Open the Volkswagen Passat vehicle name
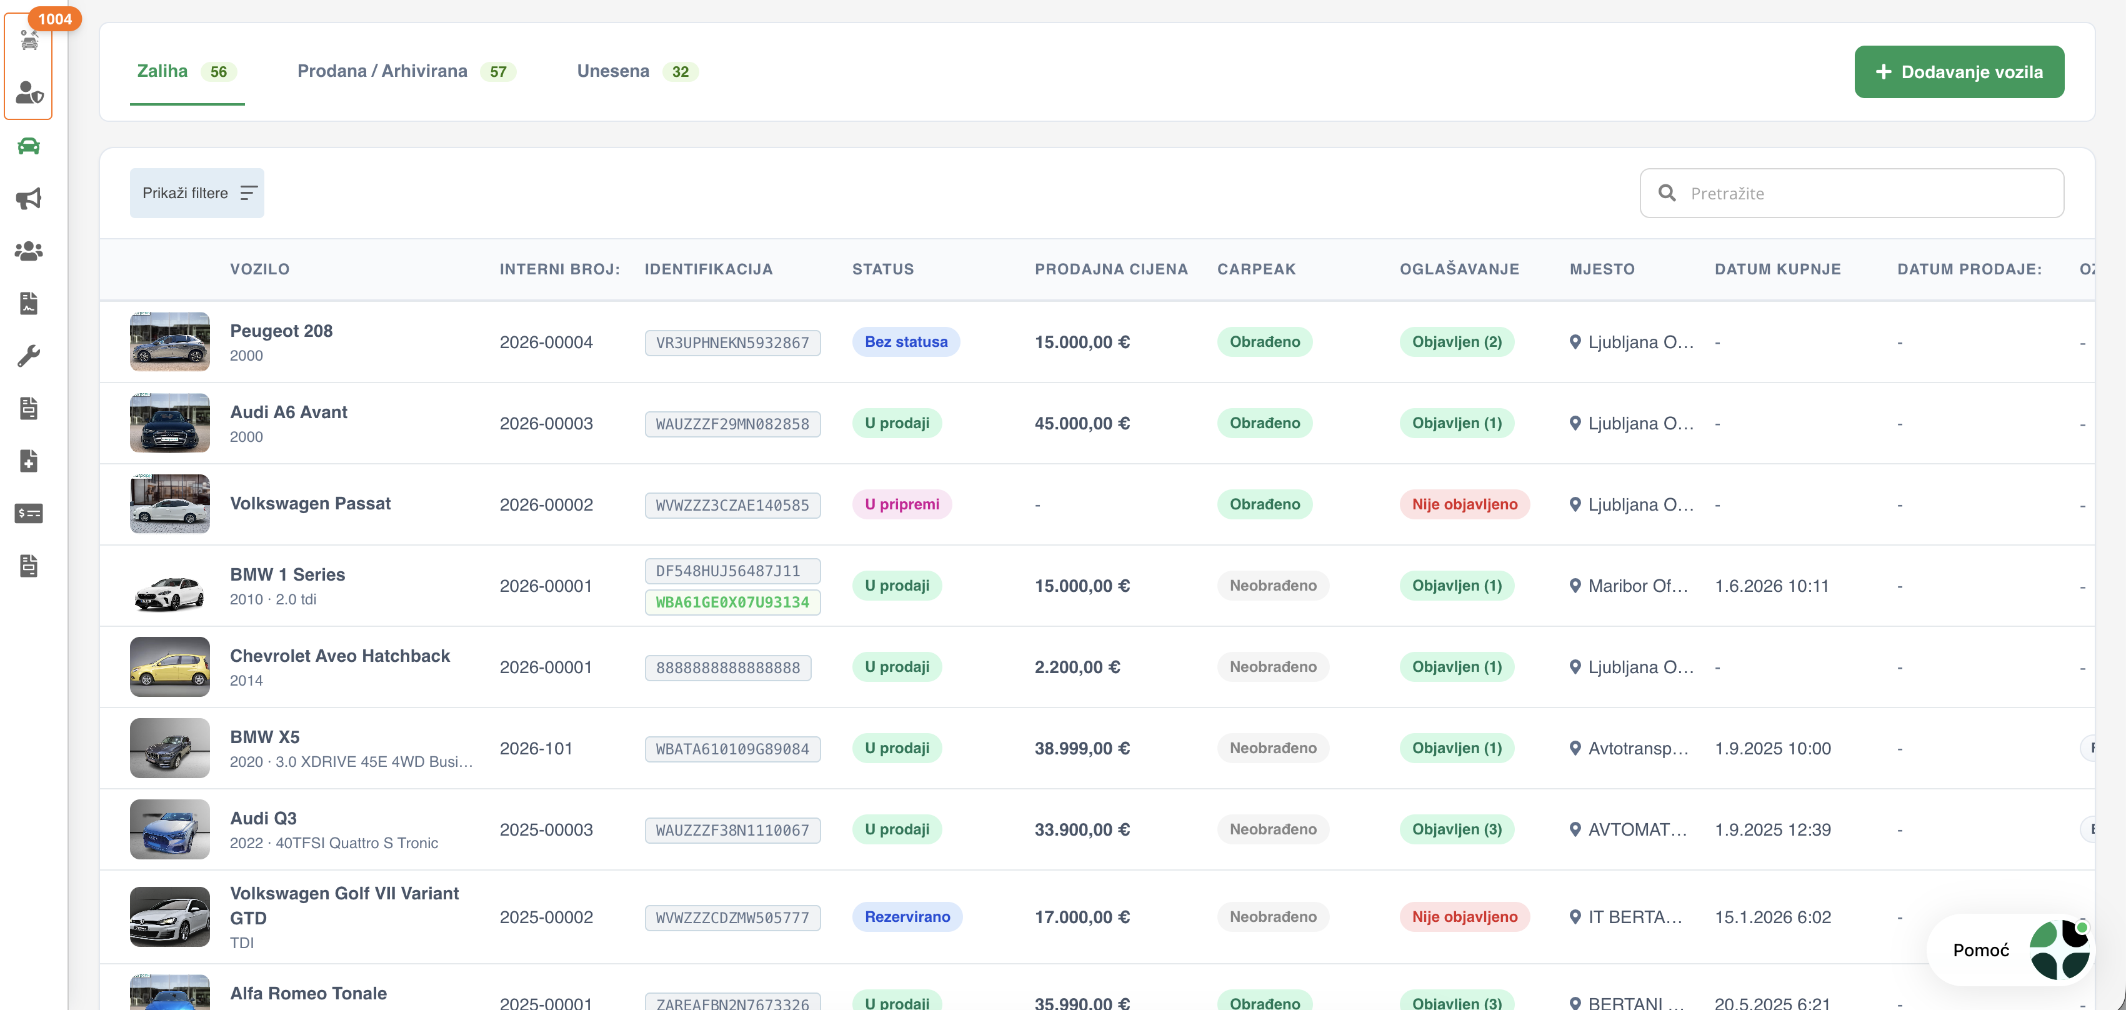The image size is (2126, 1010). (309, 503)
